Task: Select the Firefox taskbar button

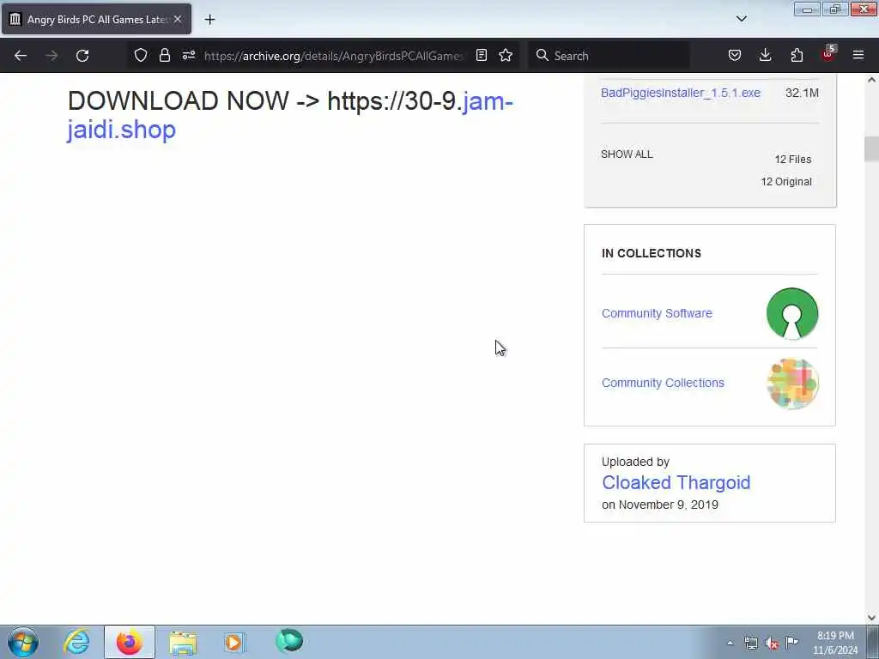Action: (130, 642)
